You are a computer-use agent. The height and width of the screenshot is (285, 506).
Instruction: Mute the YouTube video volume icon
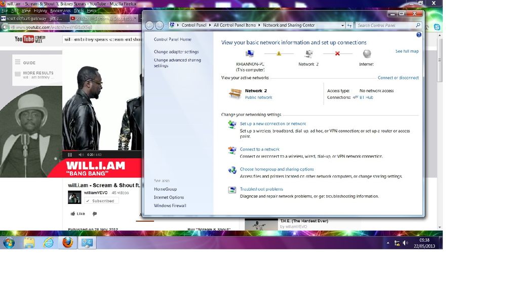(x=81, y=155)
